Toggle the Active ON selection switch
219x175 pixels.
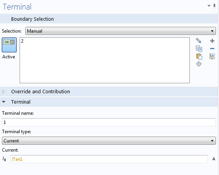pos(9,45)
